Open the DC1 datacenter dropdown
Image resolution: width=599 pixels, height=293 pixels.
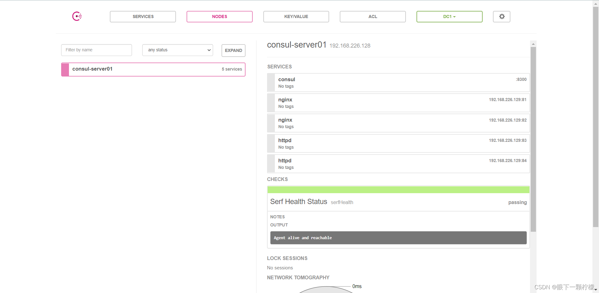tap(450, 16)
